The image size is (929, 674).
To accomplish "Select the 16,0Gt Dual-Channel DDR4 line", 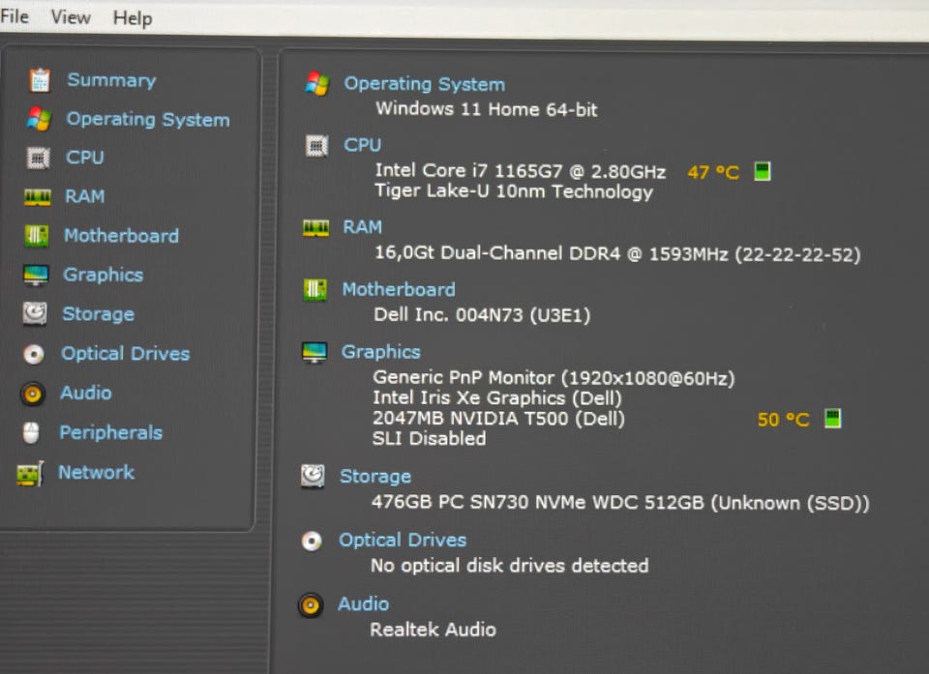I will [x=617, y=254].
